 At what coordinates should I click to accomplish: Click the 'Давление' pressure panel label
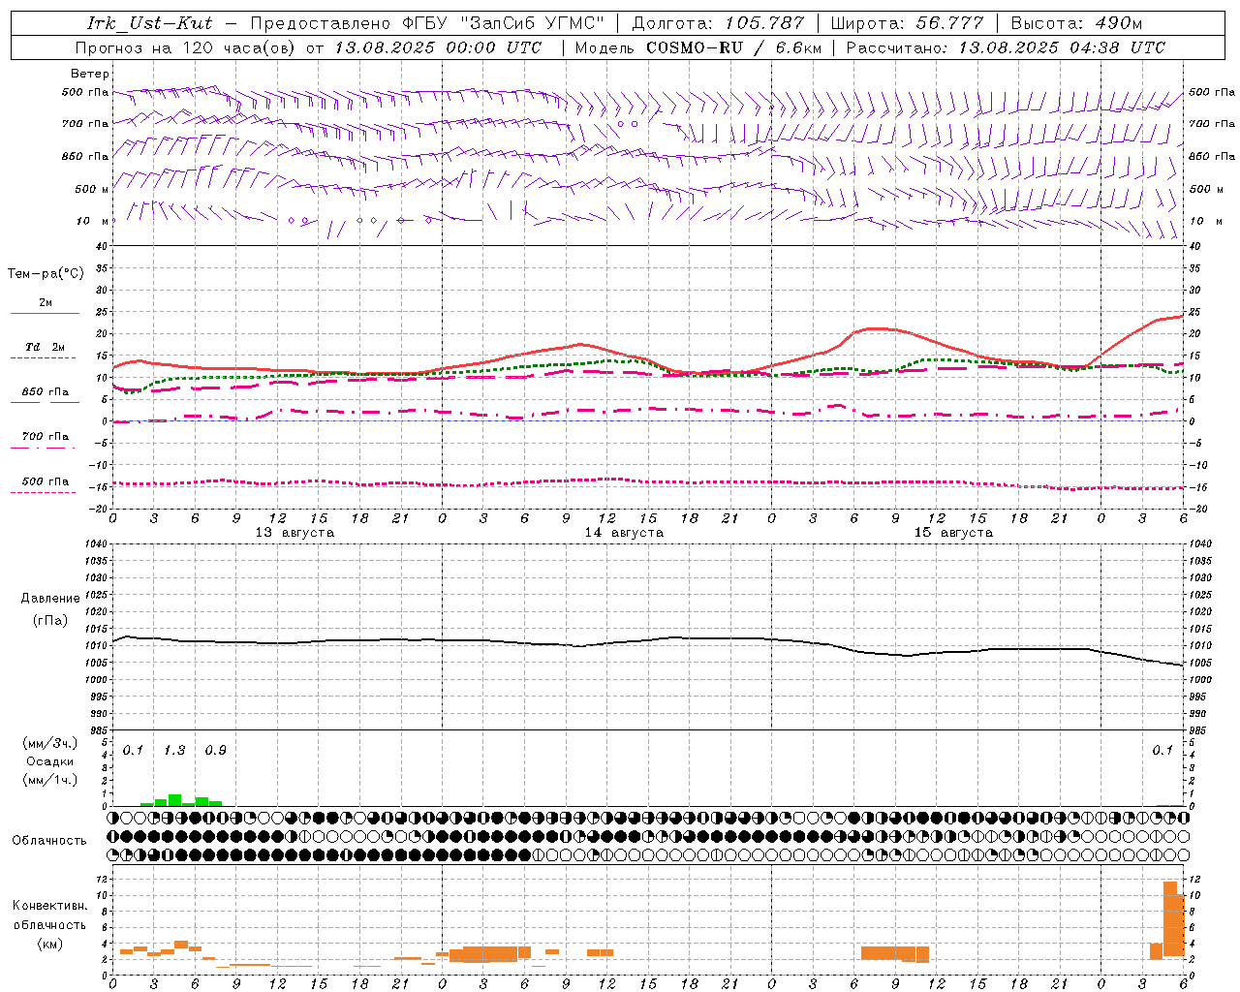pyautogui.click(x=50, y=599)
